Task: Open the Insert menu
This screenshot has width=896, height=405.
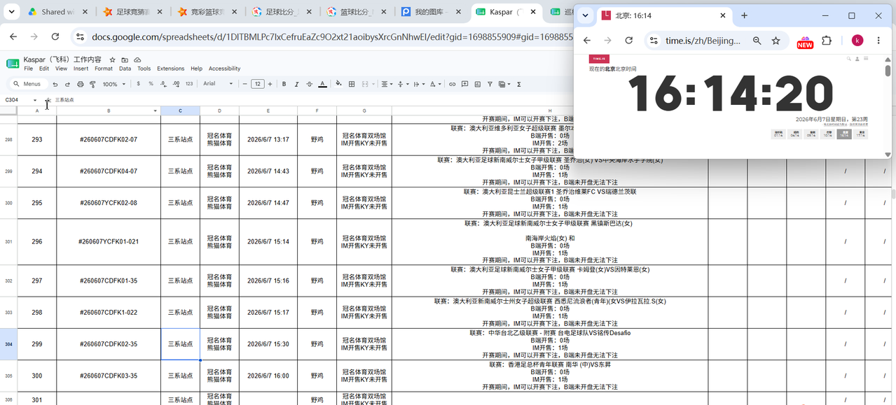Action: point(81,69)
